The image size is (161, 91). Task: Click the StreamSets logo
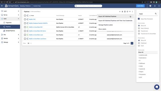[12, 6]
